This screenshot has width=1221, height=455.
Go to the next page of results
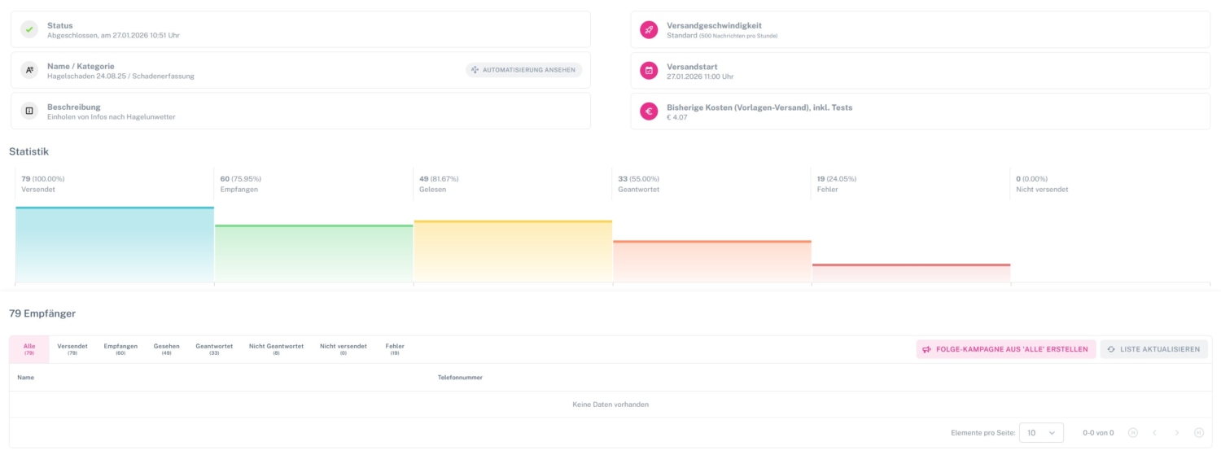pyautogui.click(x=1177, y=433)
